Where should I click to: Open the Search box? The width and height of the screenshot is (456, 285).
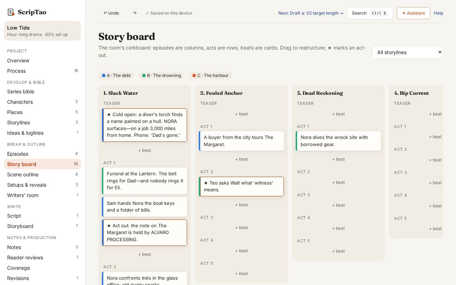[370, 13]
